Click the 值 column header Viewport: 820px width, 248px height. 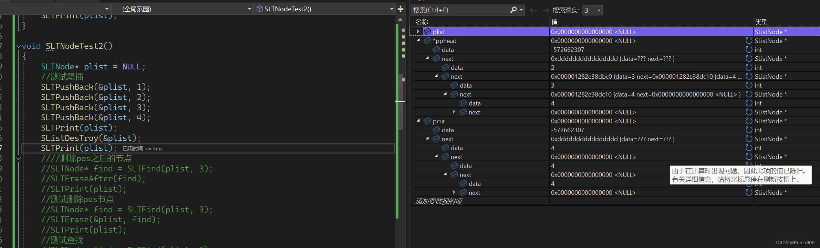point(554,22)
